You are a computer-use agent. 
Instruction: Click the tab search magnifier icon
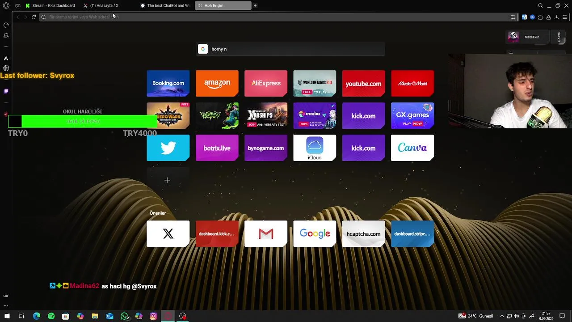(x=540, y=5)
